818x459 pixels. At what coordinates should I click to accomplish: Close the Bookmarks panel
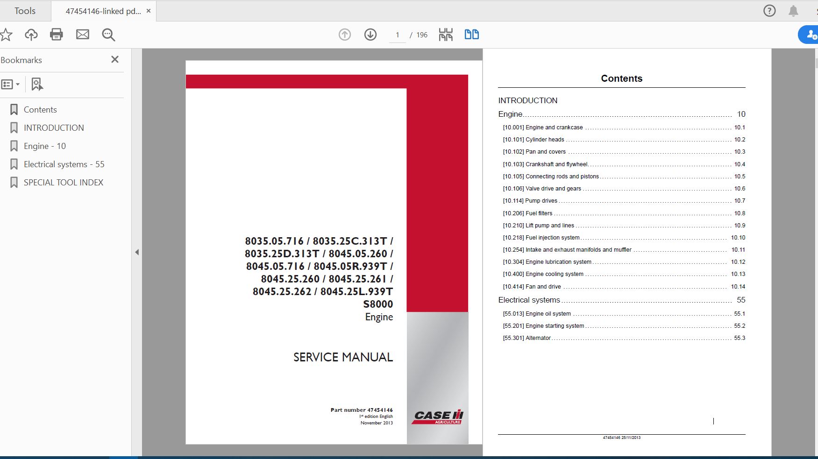click(115, 59)
